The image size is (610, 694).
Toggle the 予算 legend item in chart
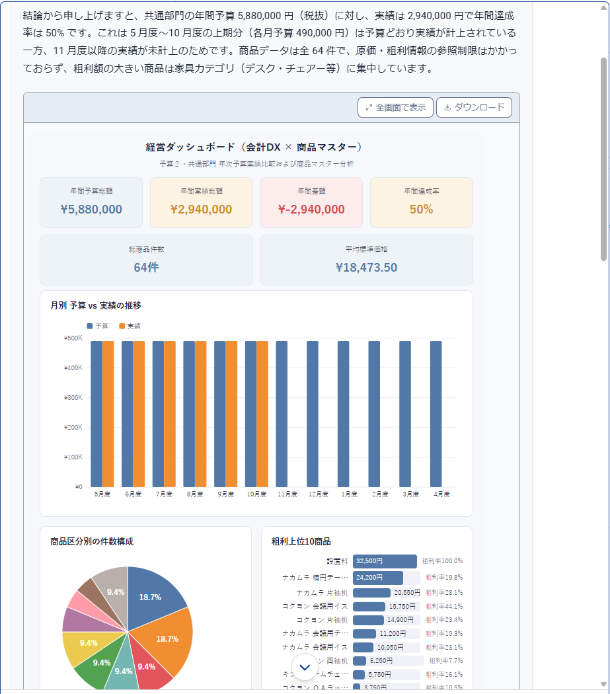[x=97, y=327]
